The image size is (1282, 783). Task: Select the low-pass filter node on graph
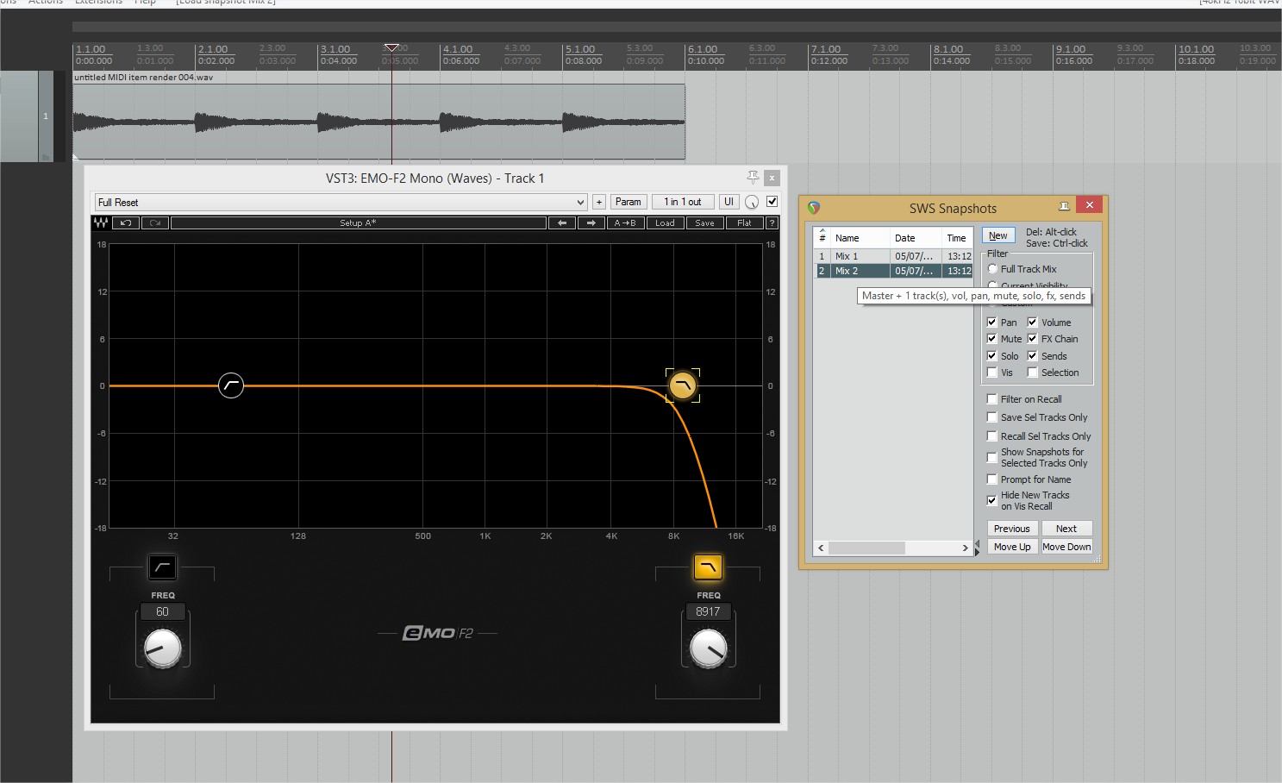(x=683, y=385)
